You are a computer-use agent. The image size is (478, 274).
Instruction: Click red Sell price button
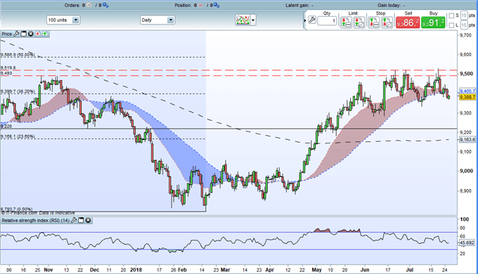pos(408,22)
